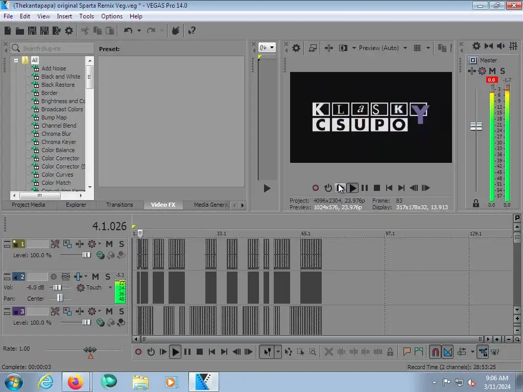Click the Master FX icon in mixer
The height and width of the screenshot is (392, 523).
coord(471,70)
